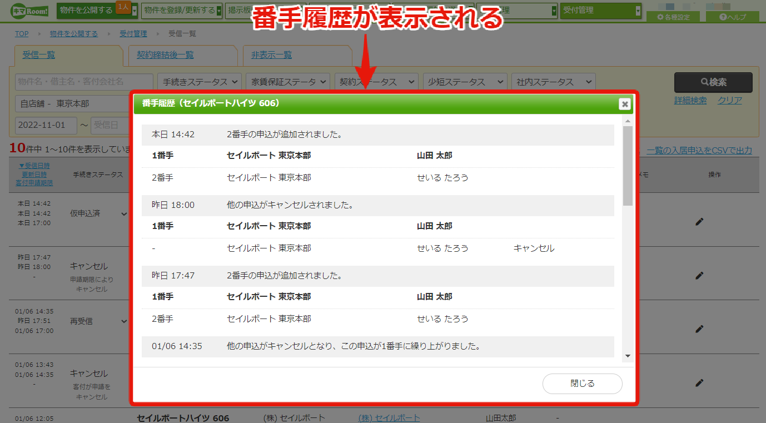Expand 少短ステータス filter dropdown

point(465,82)
